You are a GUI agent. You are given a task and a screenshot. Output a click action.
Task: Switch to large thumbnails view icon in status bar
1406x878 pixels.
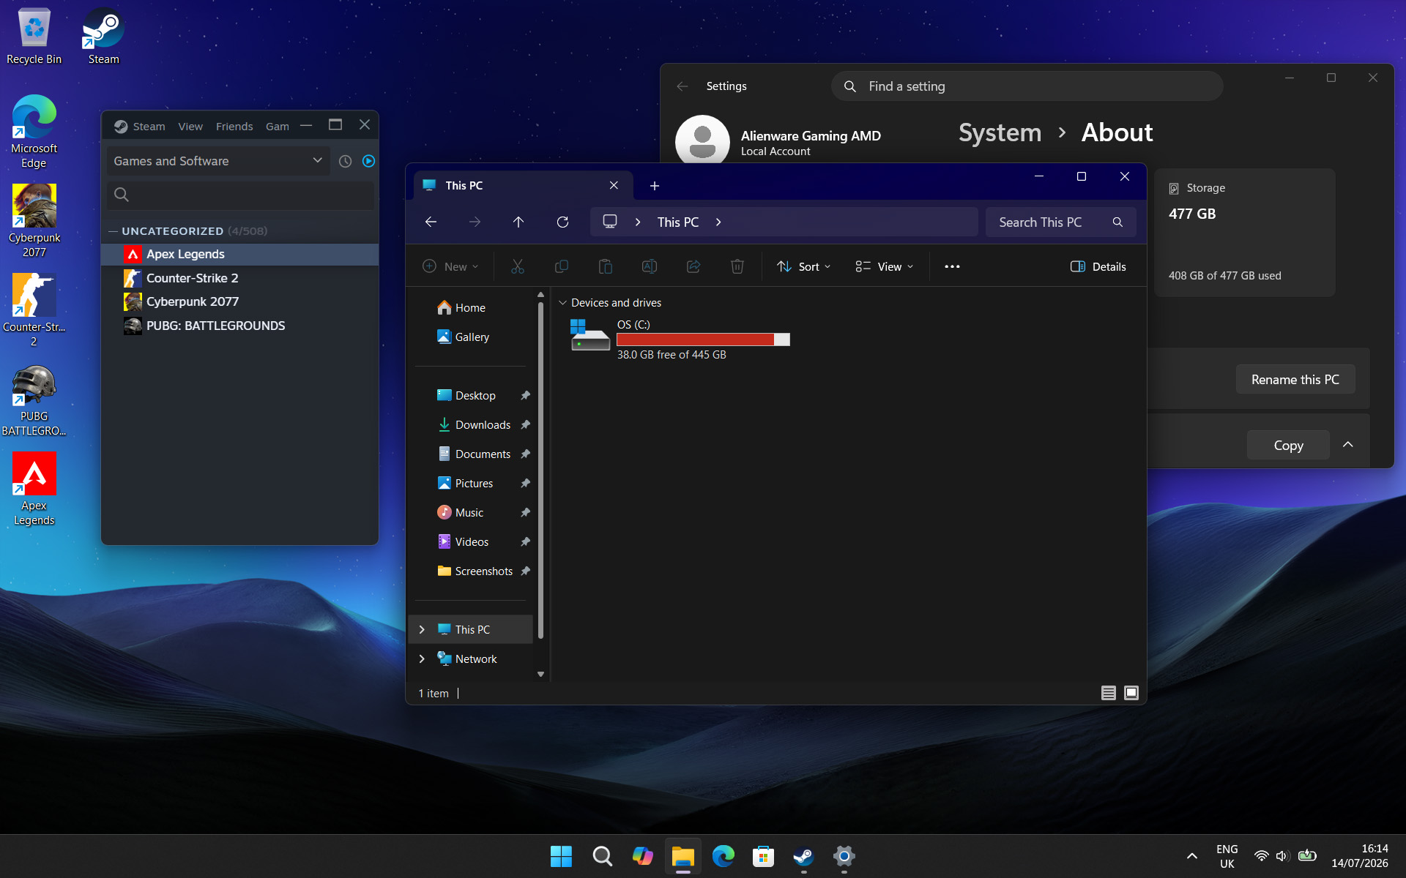[x=1131, y=693]
